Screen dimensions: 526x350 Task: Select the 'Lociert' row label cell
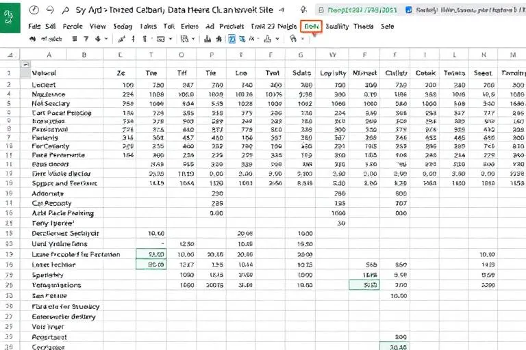point(62,85)
